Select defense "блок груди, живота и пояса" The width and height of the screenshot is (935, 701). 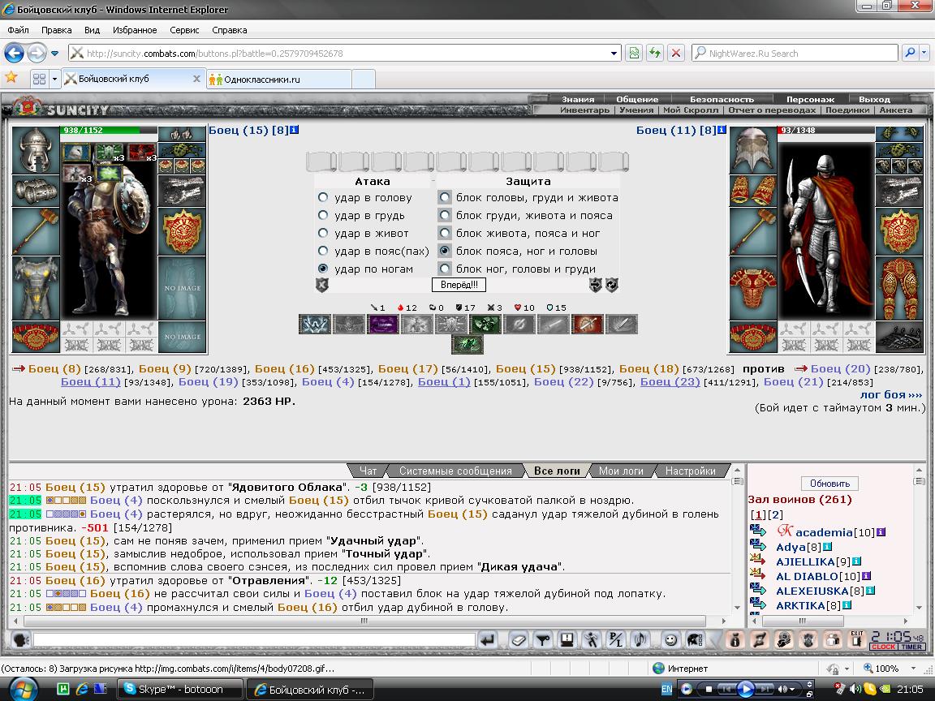[x=445, y=215]
